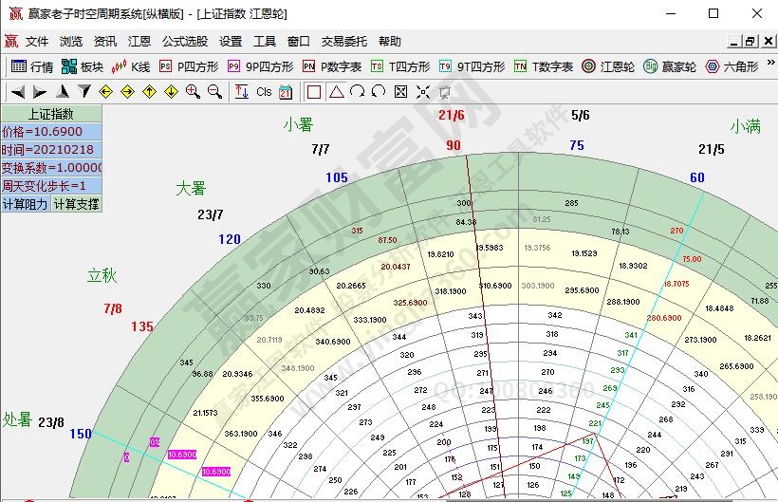778x502 pixels.
Task: Edit the 时间=20210218 field
Action: [x=51, y=149]
